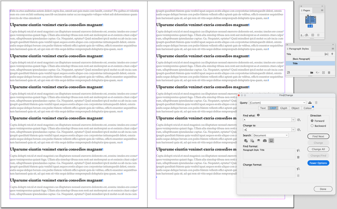Screen dimensions: 337x209
Task: Toggle Include Locked Layers and Objects
Action: pos(246,141)
